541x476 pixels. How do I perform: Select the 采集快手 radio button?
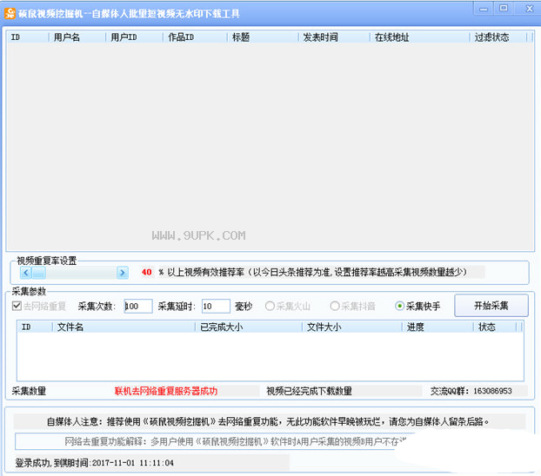click(x=399, y=306)
